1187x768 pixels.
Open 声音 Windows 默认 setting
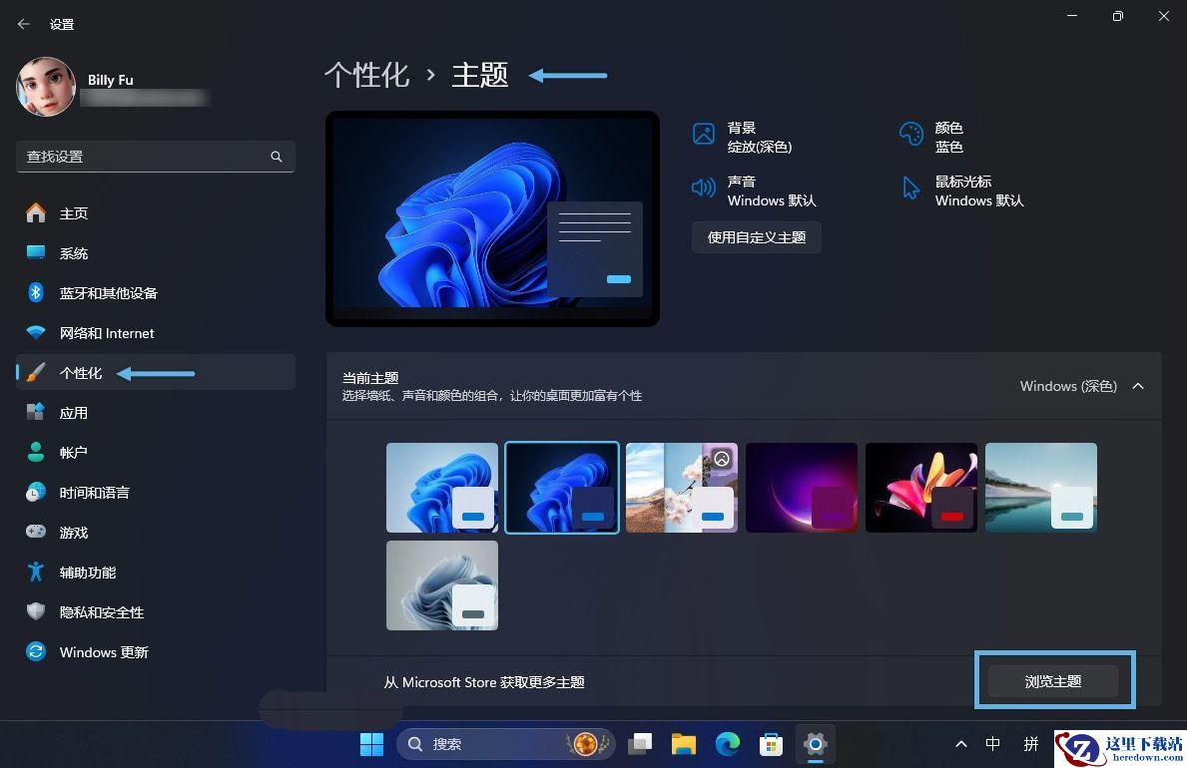click(754, 191)
